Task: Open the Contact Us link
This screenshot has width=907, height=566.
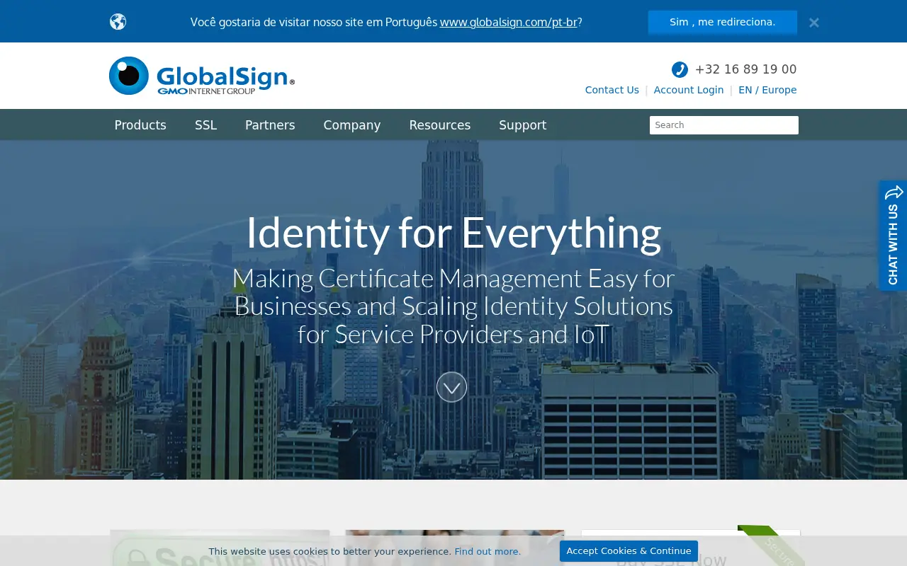Action: tap(612, 90)
